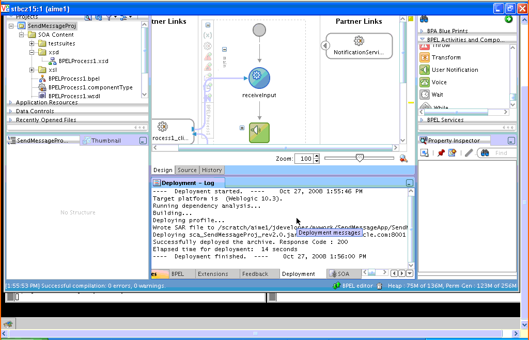Collapse the BPELProcess1 scope minus box
The height and width of the screenshot is (340, 529).
[x=208, y=25]
